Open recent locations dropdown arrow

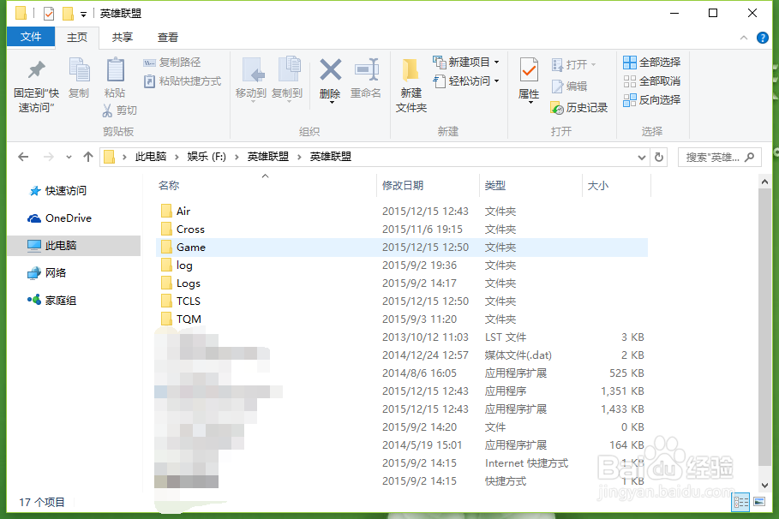pos(69,157)
